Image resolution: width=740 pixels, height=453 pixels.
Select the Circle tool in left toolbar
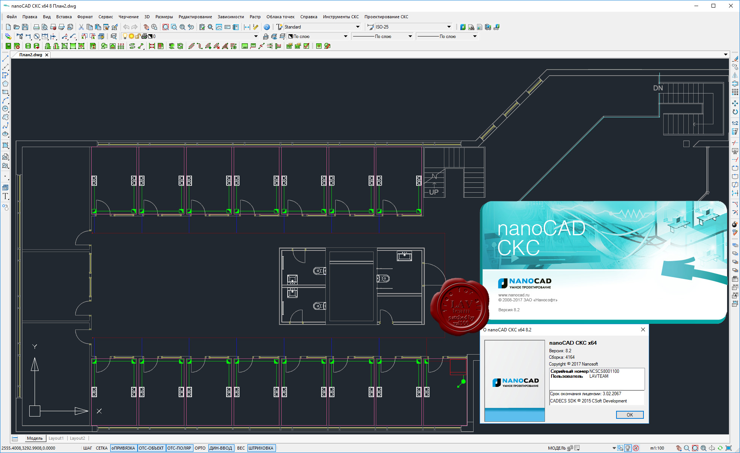(5, 109)
